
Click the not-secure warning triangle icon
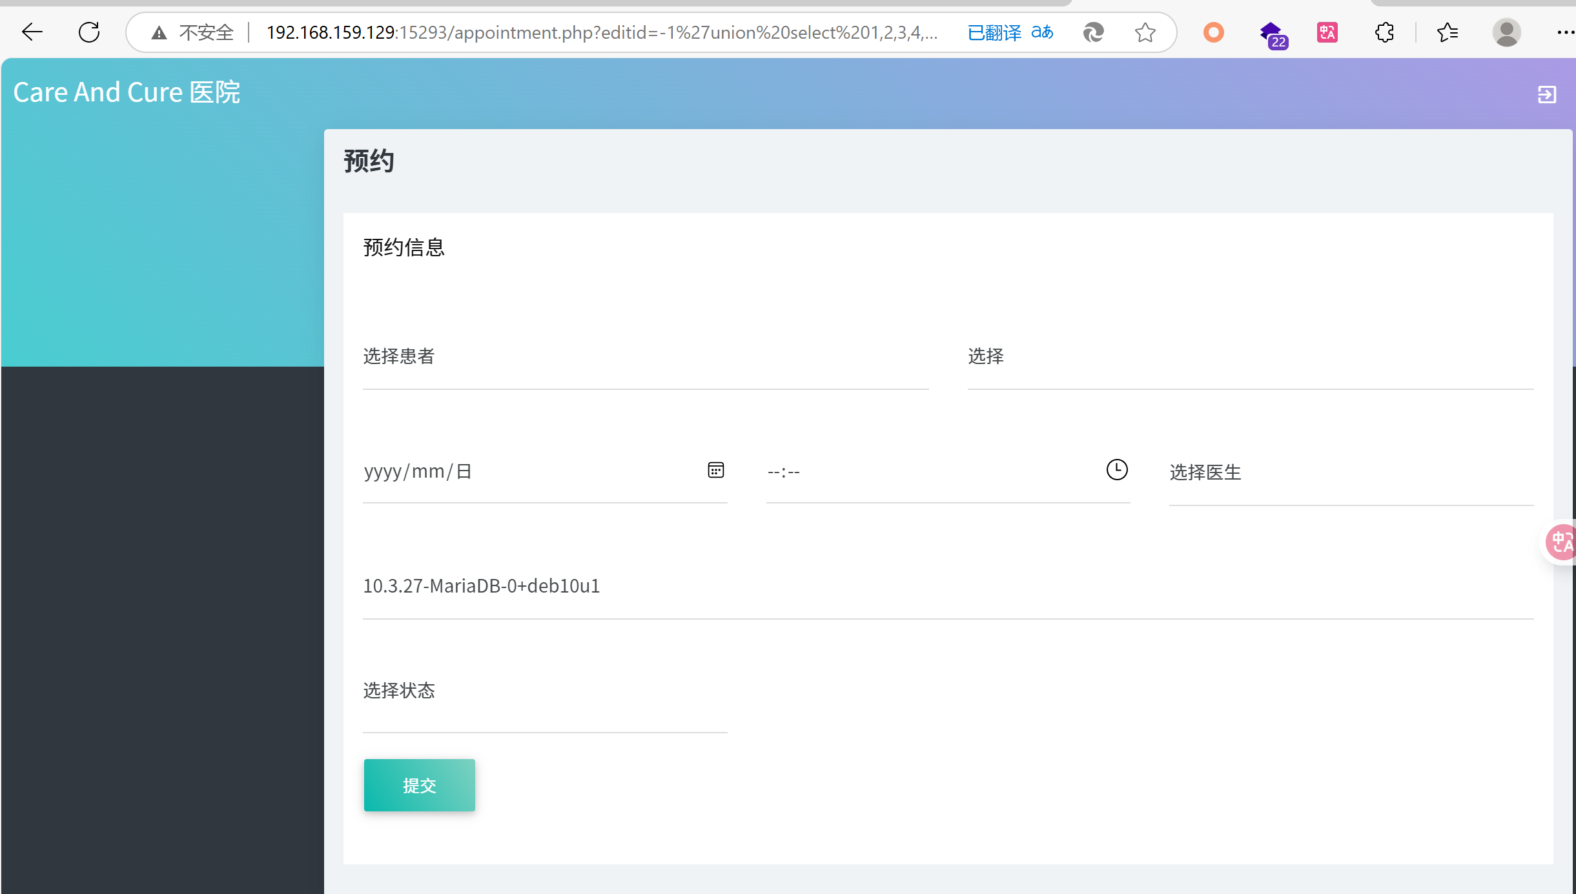[159, 32]
